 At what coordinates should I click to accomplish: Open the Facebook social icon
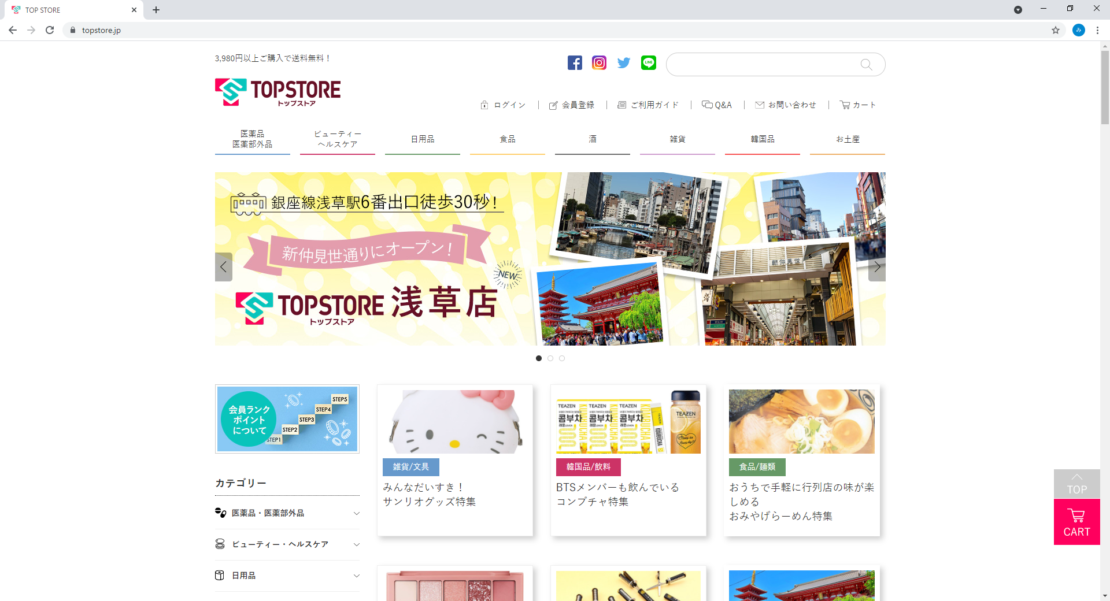(x=575, y=63)
